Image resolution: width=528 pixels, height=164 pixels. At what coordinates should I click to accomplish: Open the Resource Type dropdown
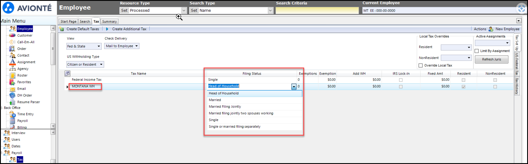tap(184, 10)
